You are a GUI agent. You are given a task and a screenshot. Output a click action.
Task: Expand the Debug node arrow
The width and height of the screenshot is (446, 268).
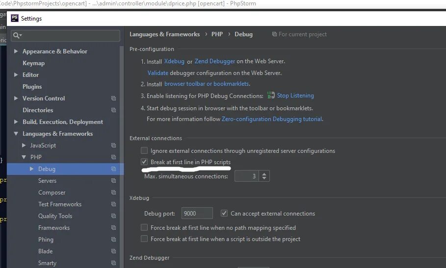31,169
